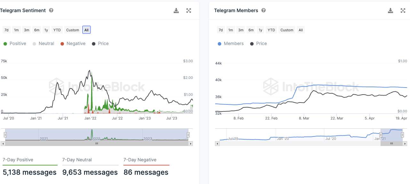Click left handle of members range navigator

pyautogui.click(x=381, y=135)
